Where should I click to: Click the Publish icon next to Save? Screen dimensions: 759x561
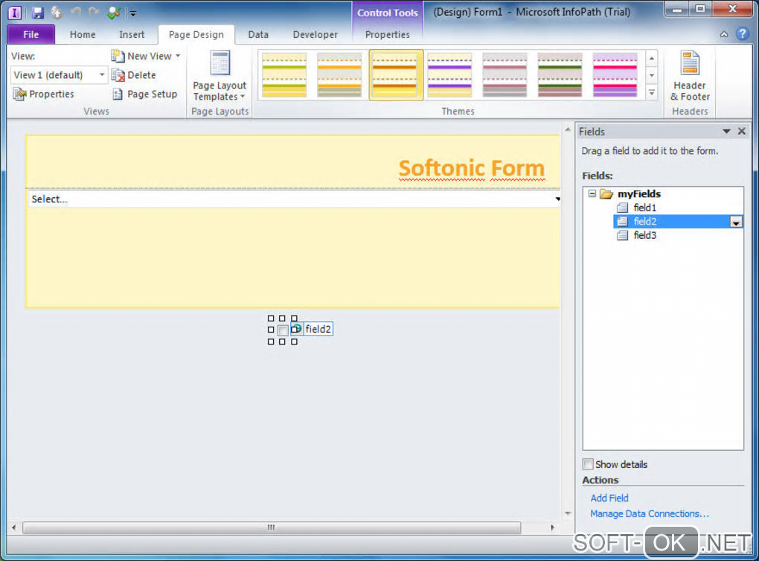coord(57,13)
